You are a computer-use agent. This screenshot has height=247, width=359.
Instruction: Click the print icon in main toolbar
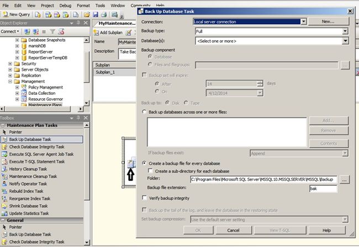(104, 15)
